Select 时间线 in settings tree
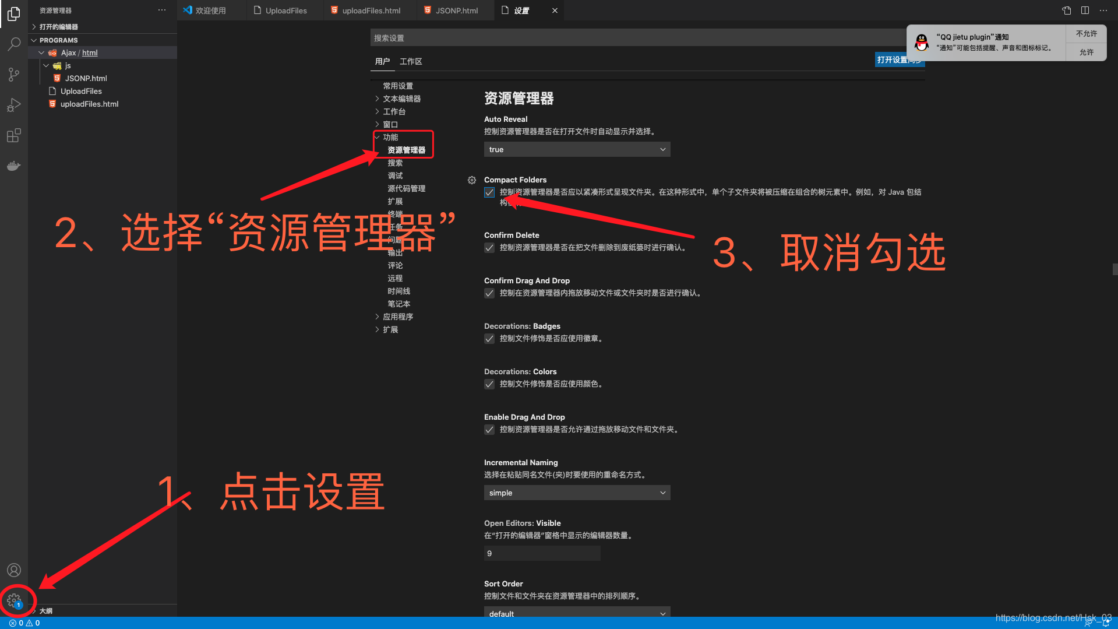The image size is (1118, 629). click(399, 291)
